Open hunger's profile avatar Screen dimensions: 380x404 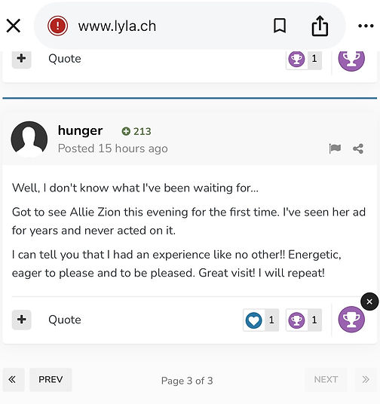(29, 139)
